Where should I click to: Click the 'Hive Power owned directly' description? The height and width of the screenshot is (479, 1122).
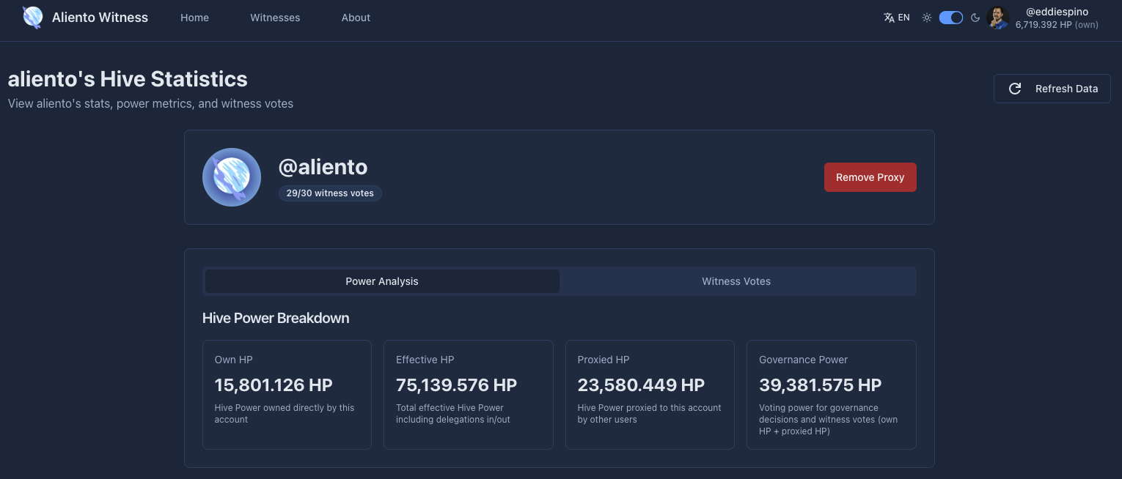click(285, 414)
